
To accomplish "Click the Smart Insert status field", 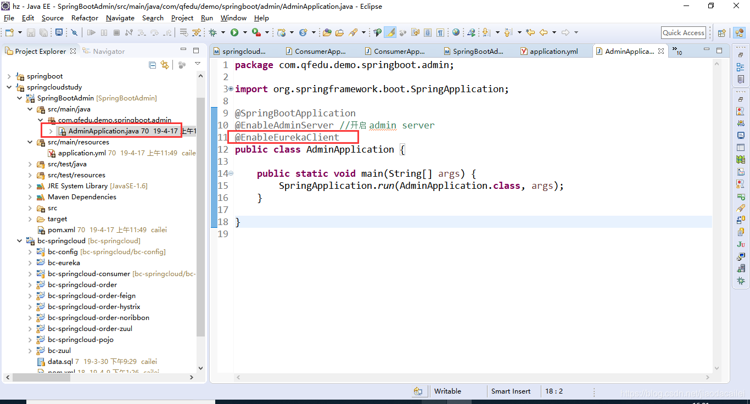I will [511, 391].
